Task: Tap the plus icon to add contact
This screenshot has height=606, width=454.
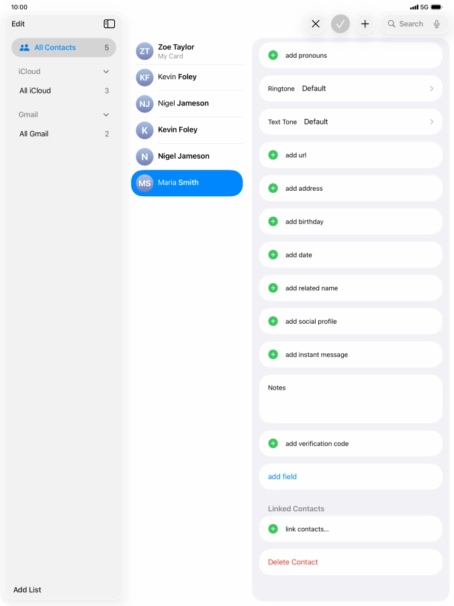Action: click(365, 24)
